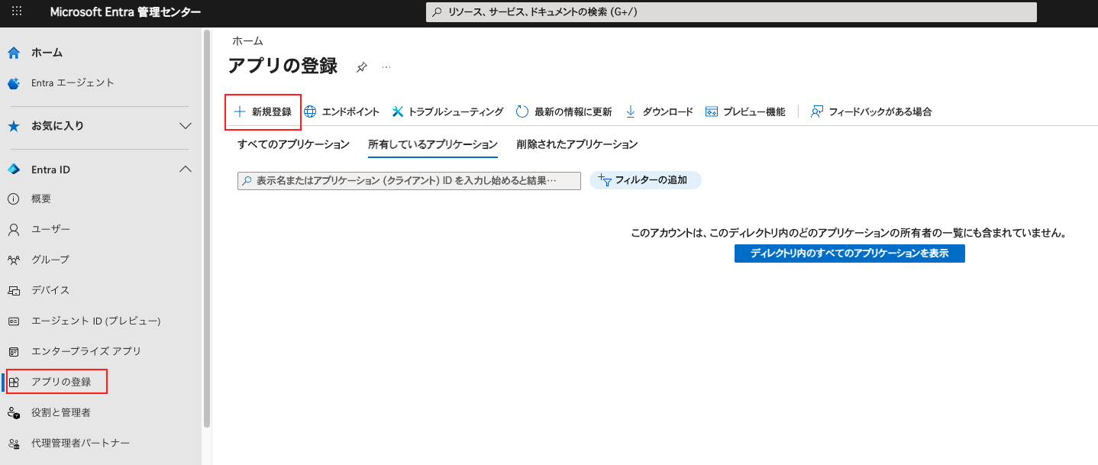This screenshot has width=1098, height=465.
Task: Click the デバイス icon in sidebar
Action: pyautogui.click(x=14, y=291)
